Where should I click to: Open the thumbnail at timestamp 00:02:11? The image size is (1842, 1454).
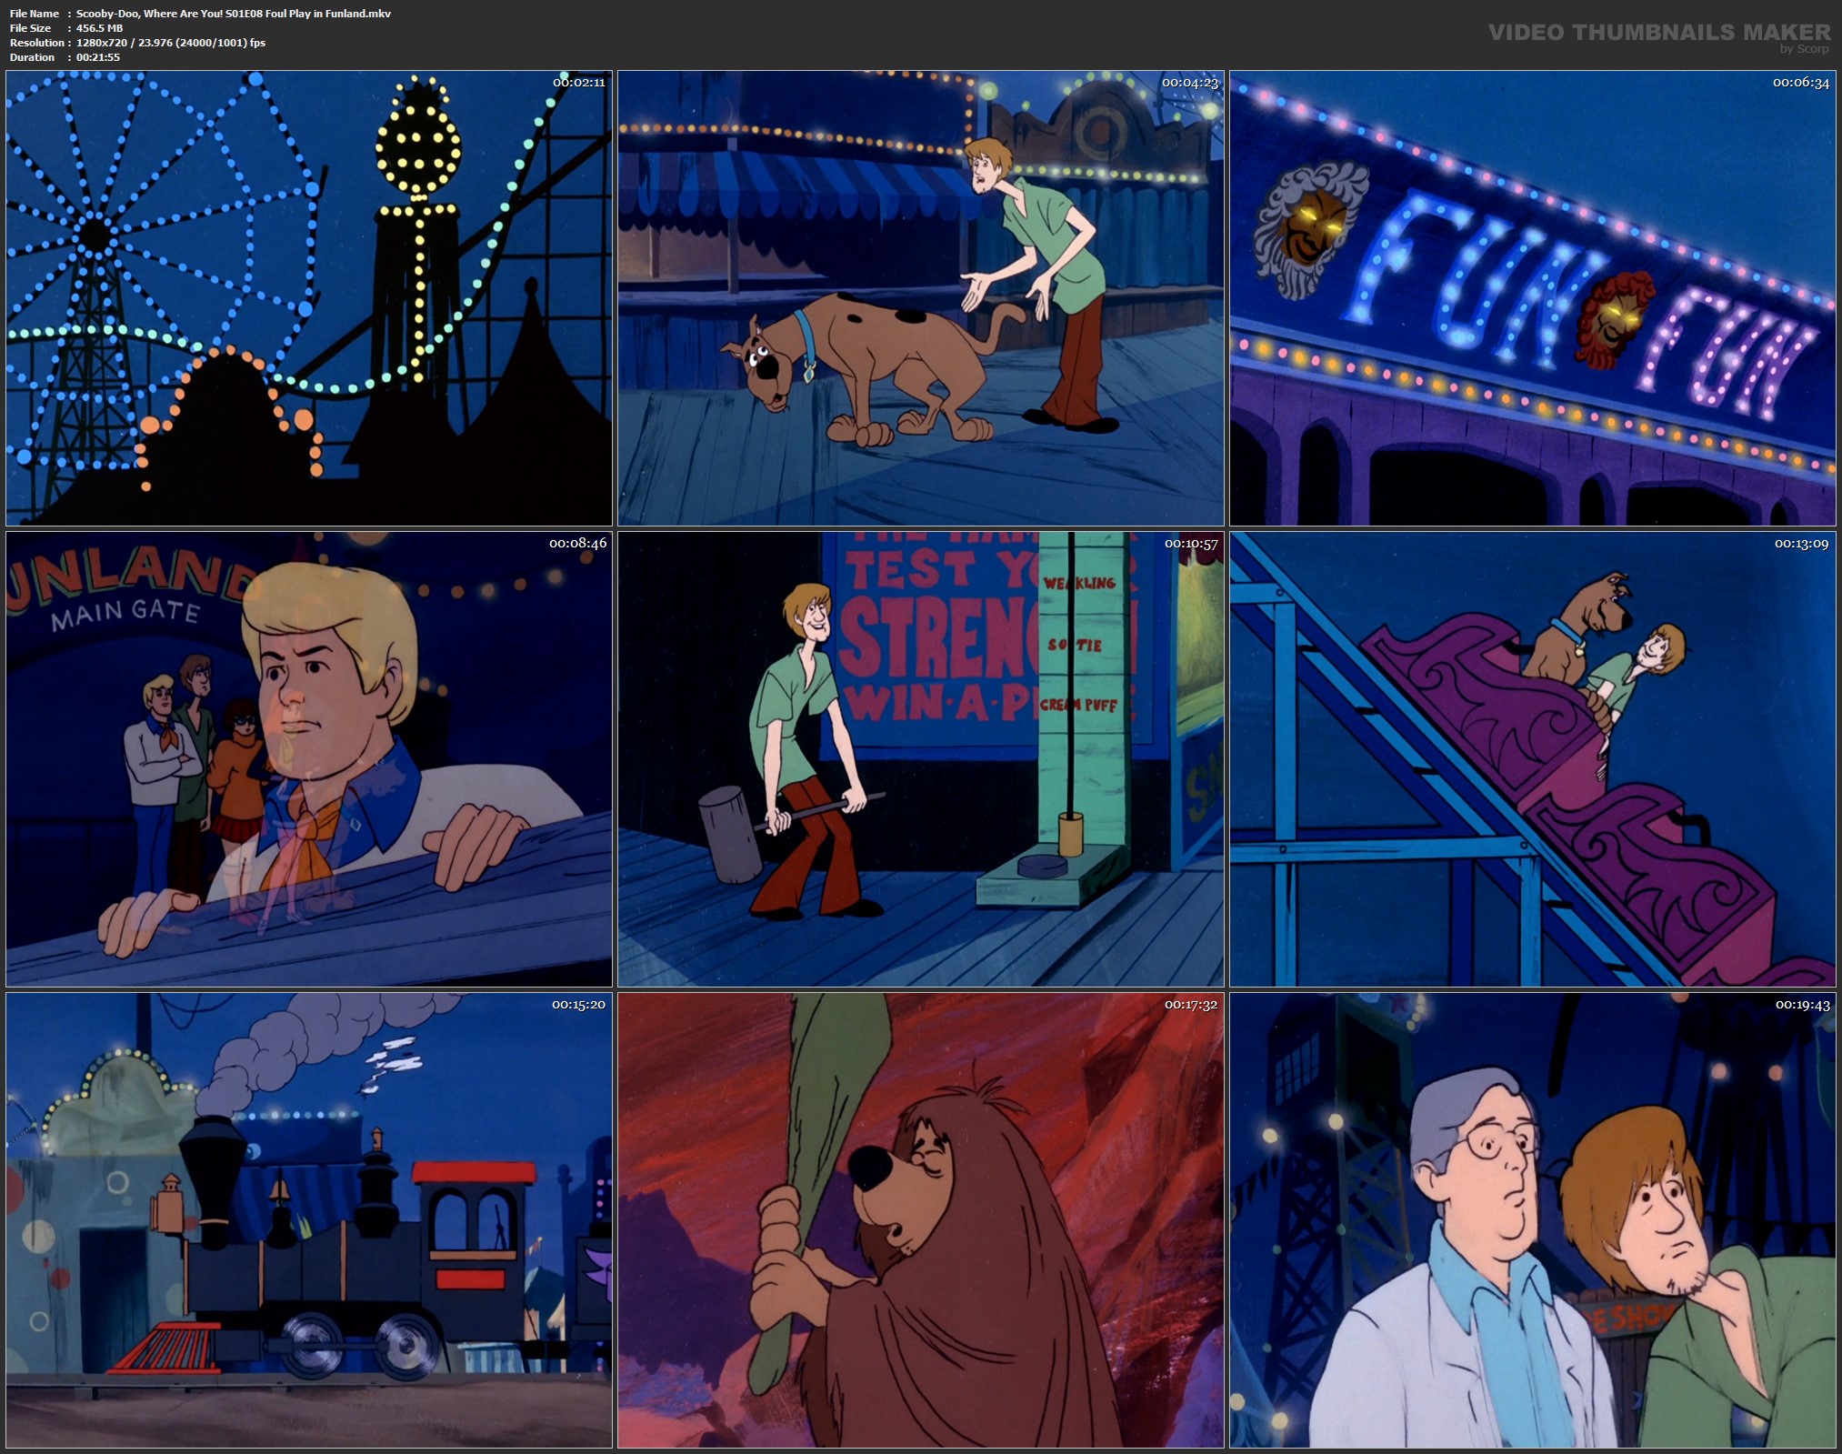pos(309,298)
